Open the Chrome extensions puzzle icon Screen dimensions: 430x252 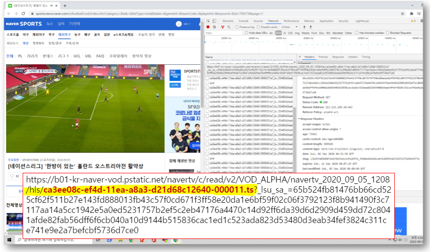coord(411,14)
